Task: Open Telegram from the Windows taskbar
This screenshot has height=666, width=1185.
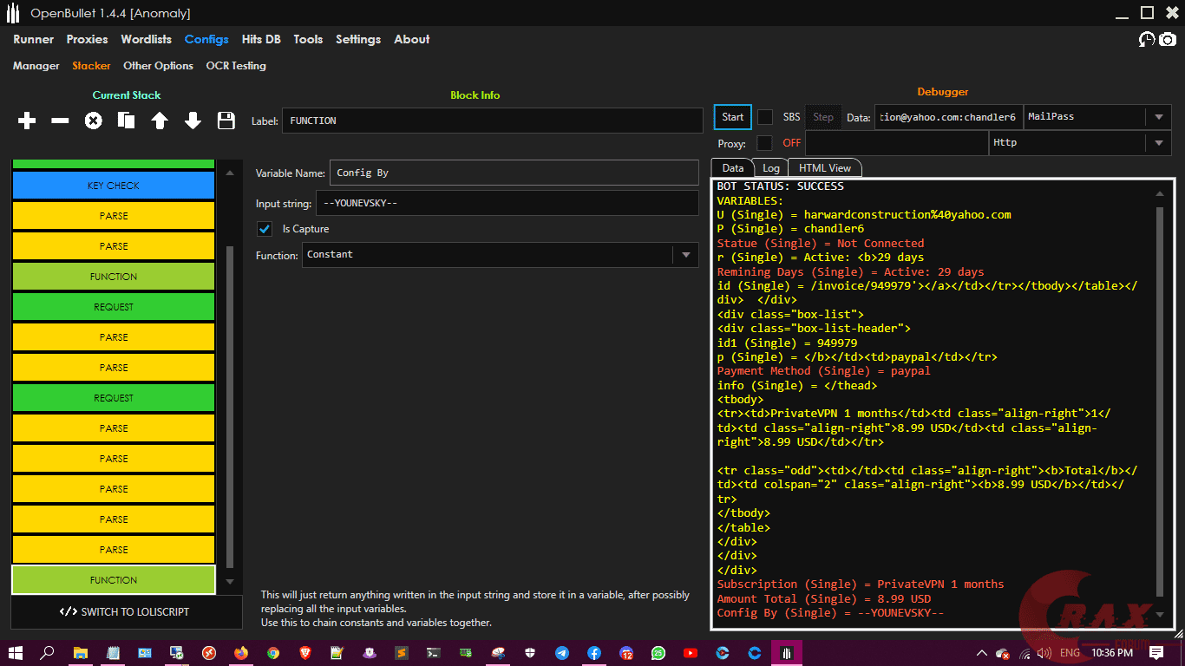Action: coord(561,653)
